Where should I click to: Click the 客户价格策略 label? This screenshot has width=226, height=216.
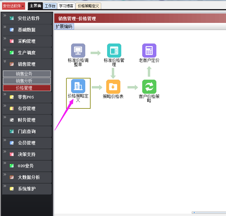[x=149, y=98]
